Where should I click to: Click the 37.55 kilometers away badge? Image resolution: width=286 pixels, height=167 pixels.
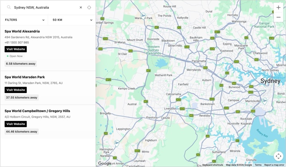21,97
